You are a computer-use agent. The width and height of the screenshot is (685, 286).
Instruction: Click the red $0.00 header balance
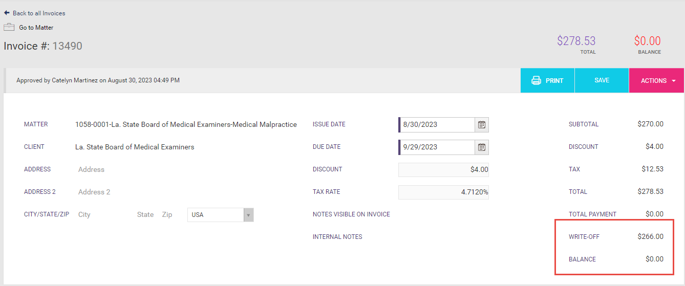(648, 41)
